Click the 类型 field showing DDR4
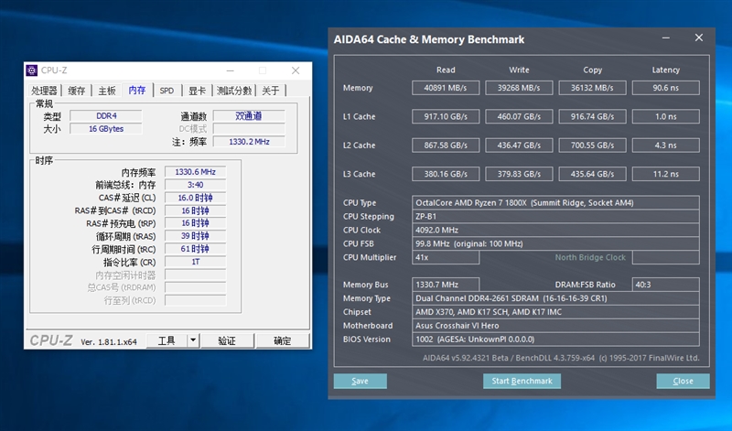Screen dimensions: 732x431 point(106,116)
